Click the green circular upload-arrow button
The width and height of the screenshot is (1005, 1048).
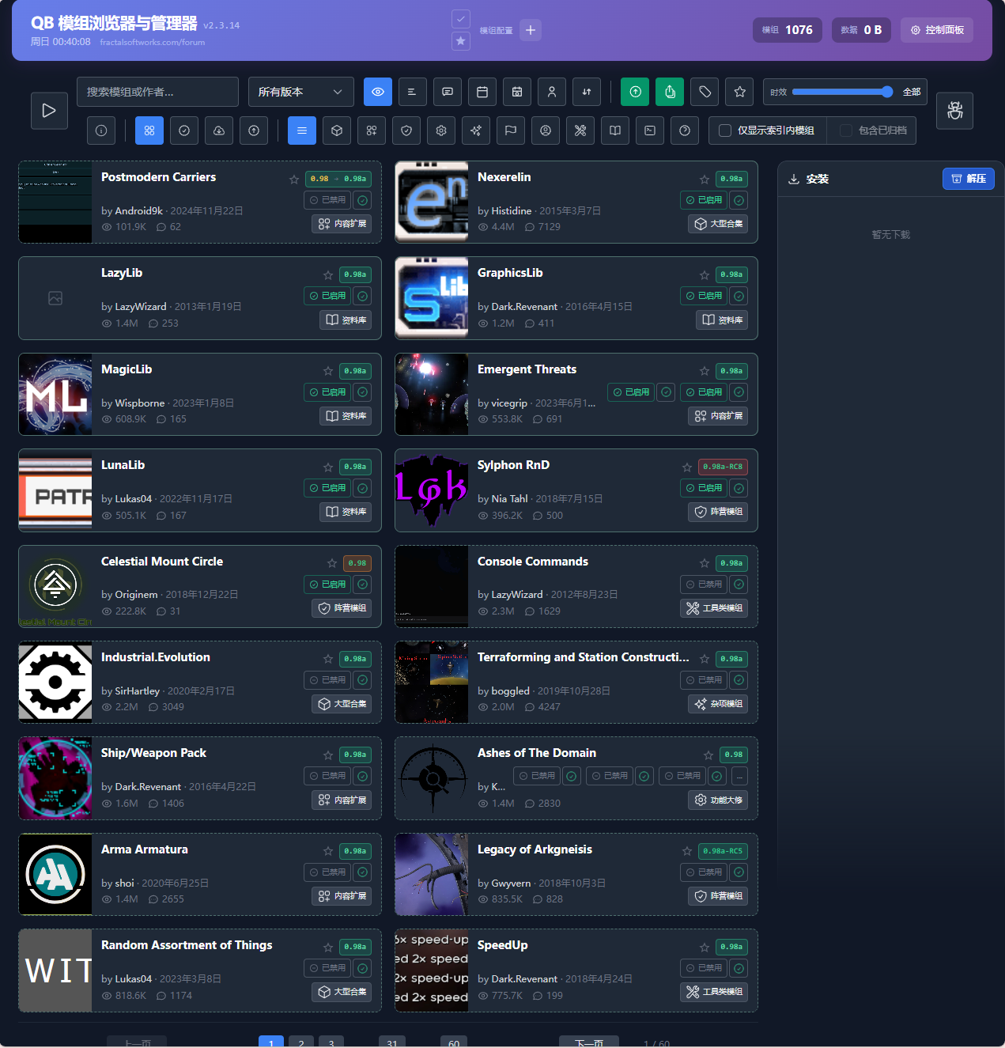tap(635, 92)
